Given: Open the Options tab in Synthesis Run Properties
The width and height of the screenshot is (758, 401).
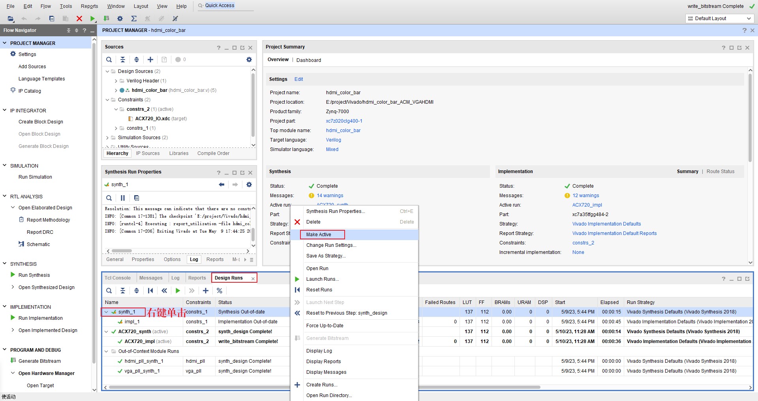Looking at the screenshot, I should pos(172,259).
